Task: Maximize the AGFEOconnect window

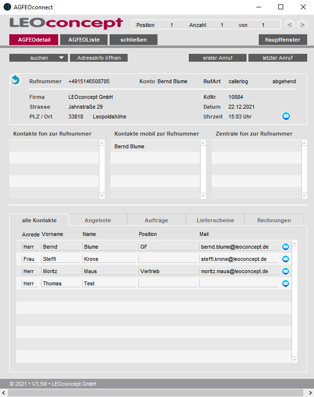Action: [x=281, y=7]
